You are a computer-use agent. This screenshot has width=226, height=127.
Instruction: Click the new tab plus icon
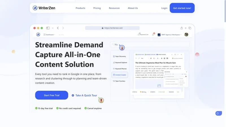(186, 28)
